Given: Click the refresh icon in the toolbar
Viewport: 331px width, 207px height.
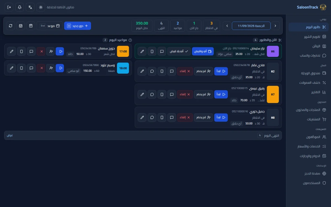Looking at the screenshot, I should tap(10, 26).
